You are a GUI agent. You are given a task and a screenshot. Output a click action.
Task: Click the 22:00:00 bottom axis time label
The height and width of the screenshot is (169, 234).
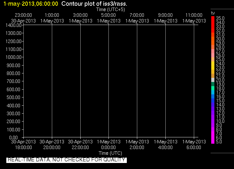(80, 147)
